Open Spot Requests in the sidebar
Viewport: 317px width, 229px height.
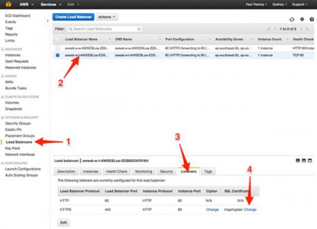pos(16,61)
